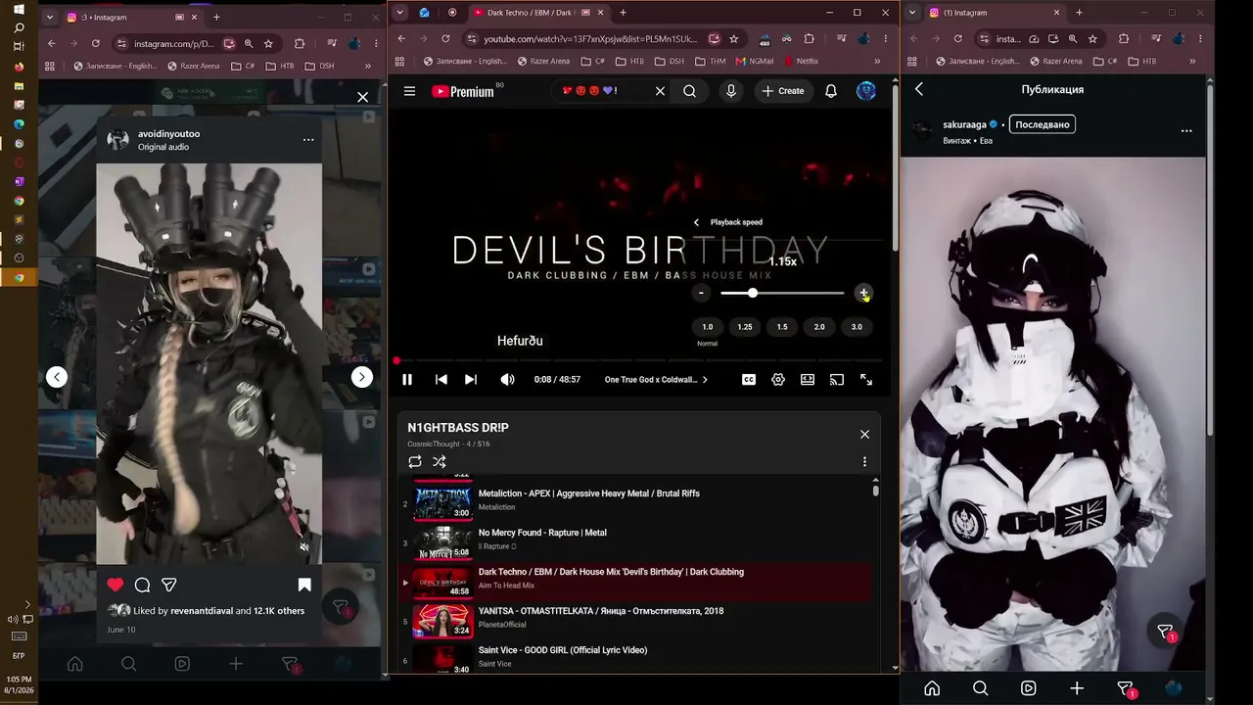Open Instagram Reels in the left window

tap(182, 664)
